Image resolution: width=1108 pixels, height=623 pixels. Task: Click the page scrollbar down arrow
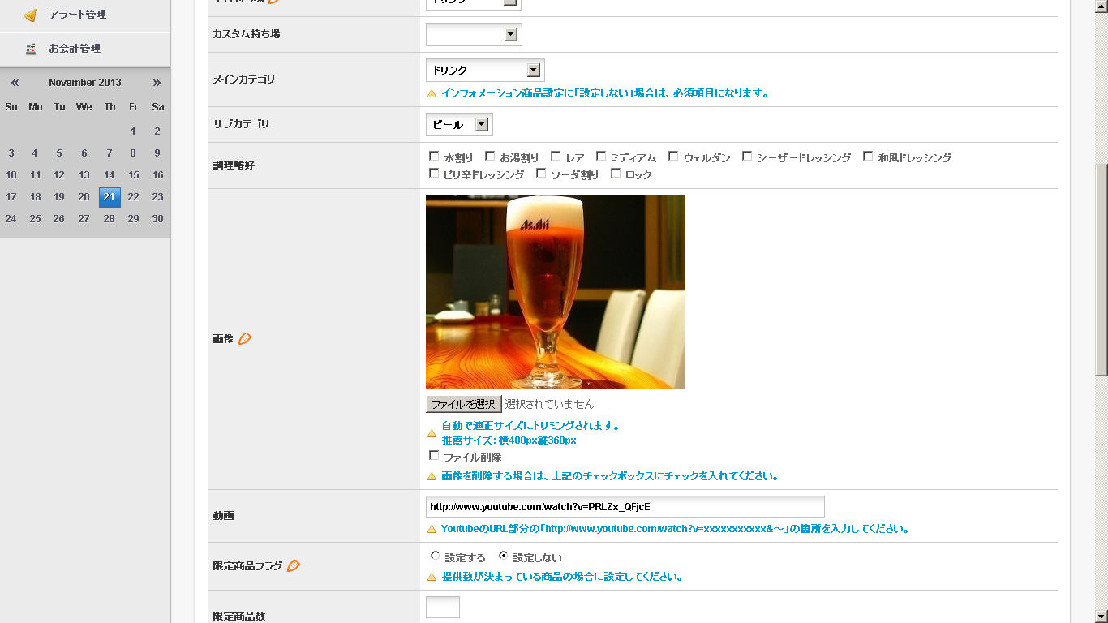(x=1101, y=616)
